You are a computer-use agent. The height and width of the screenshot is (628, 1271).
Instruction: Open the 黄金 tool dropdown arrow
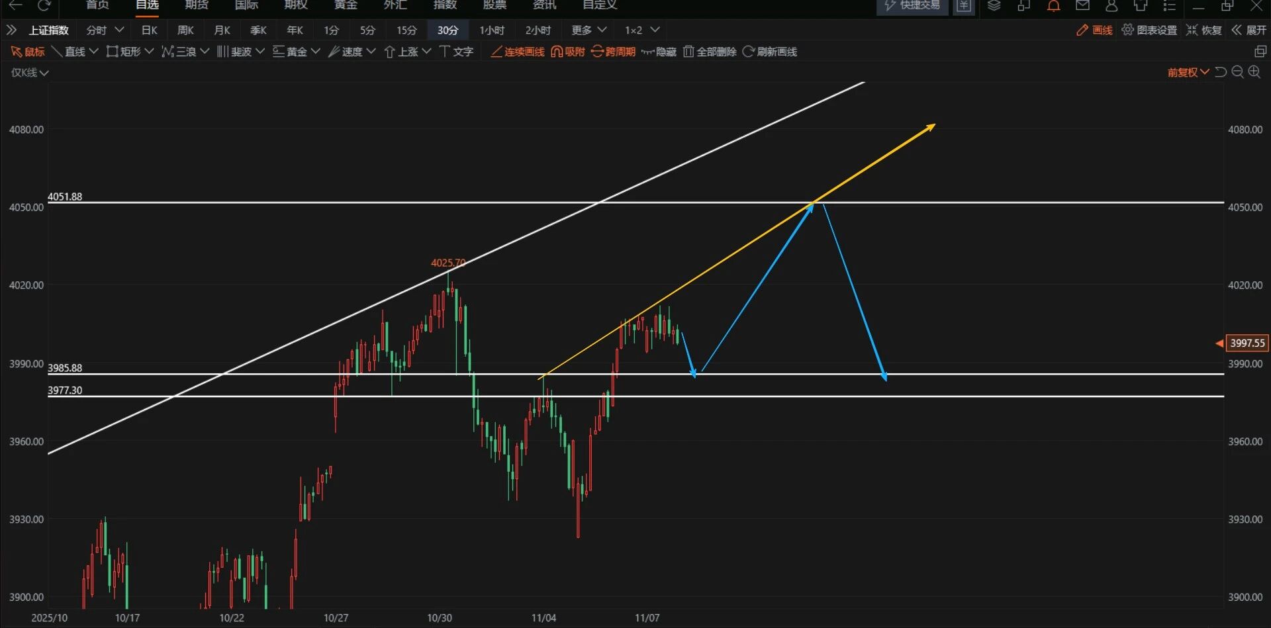click(x=315, y=52)
